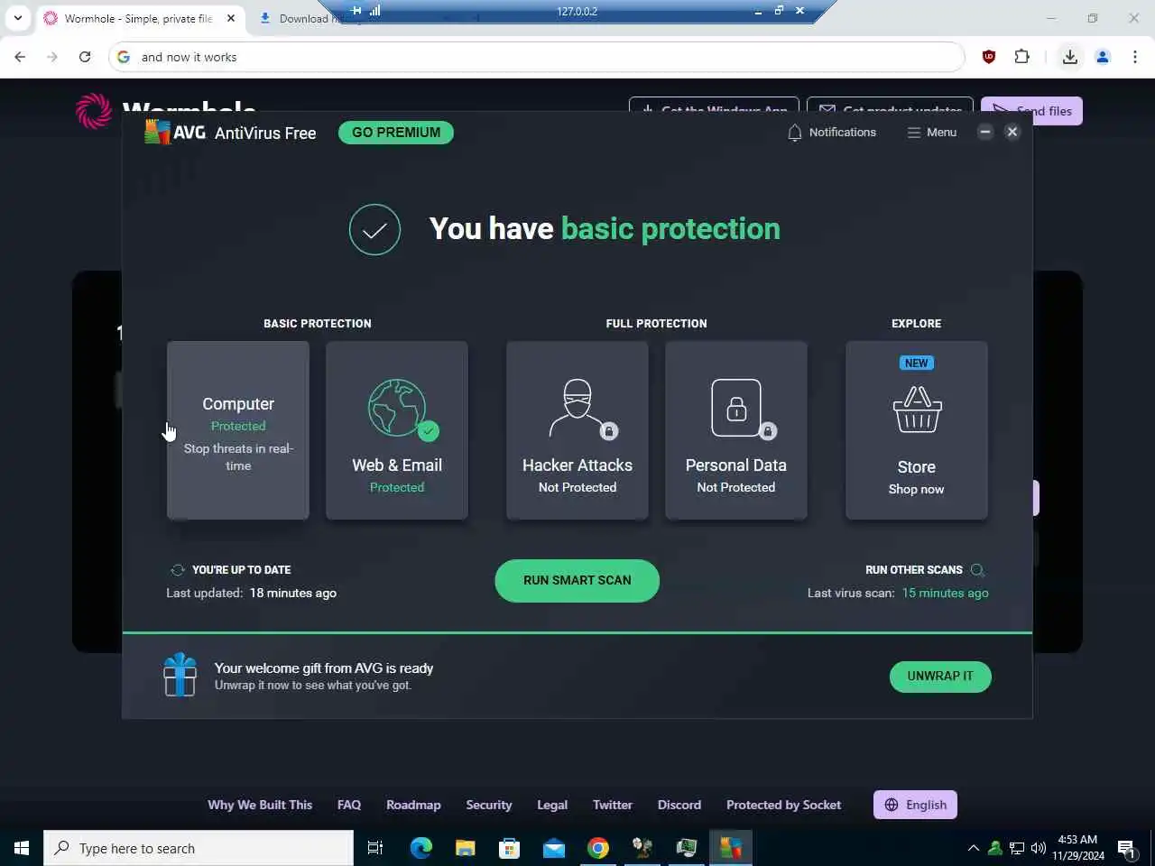
Task: Click RUN SMART SCAN button
Action: click(577, 580)
